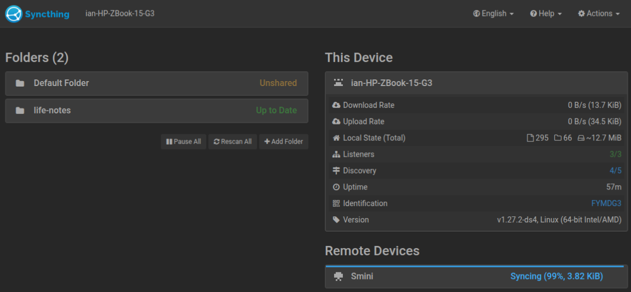Click the question mark Help icon
This screenshot has width=631, height=292.
click(534, 14)
